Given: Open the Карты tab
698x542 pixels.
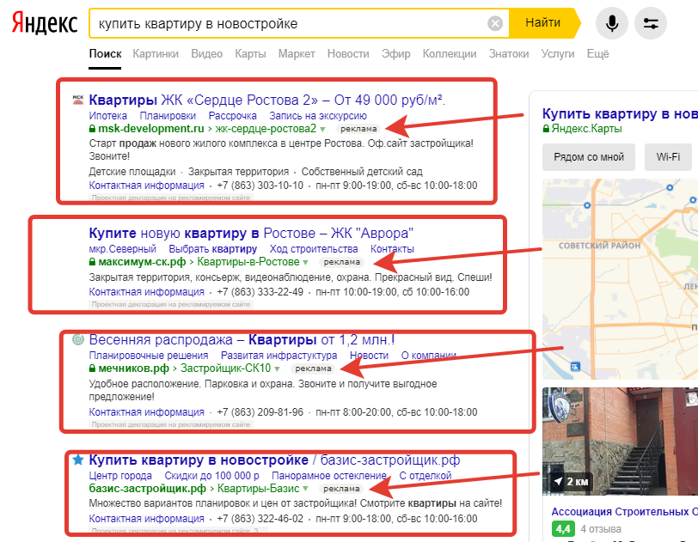Looking at the screenshot, I should tap(250, 54).
